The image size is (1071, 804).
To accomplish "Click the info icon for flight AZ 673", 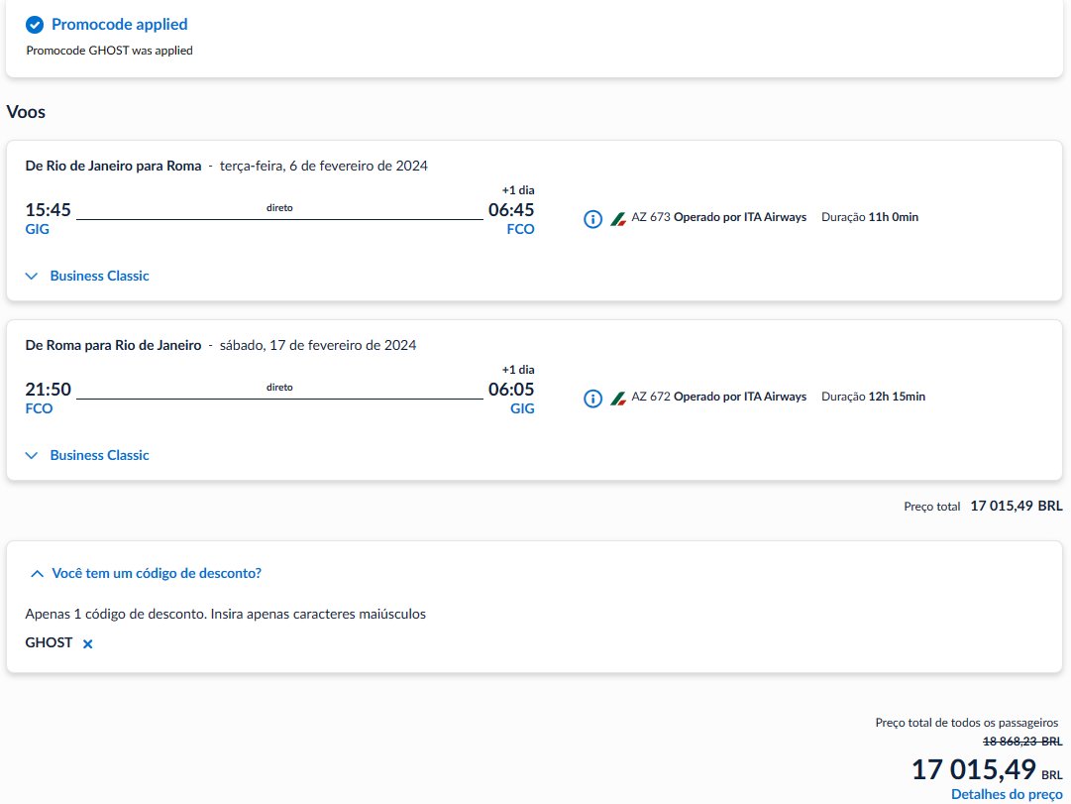I will [592, 219].
